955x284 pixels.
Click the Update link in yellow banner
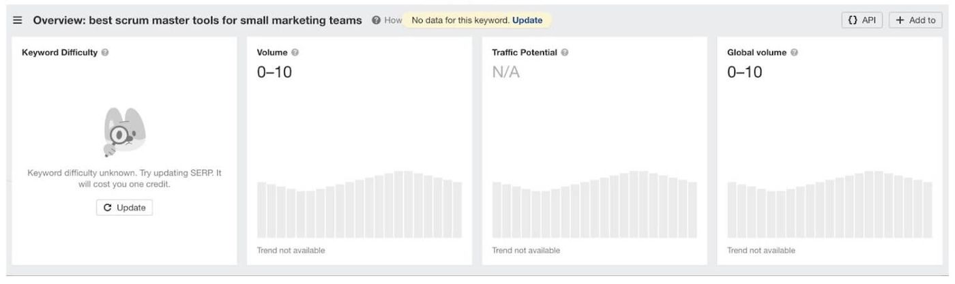pyautogui.click(x=527, y=20)
